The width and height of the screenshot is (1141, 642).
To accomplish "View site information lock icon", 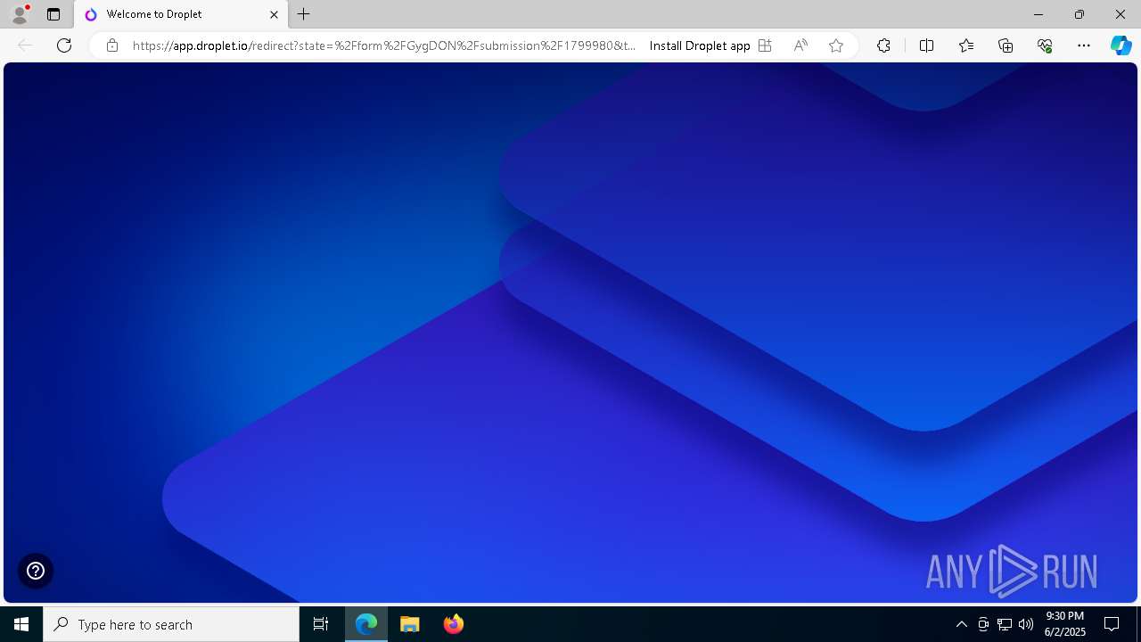I will [x=112, y=45].
